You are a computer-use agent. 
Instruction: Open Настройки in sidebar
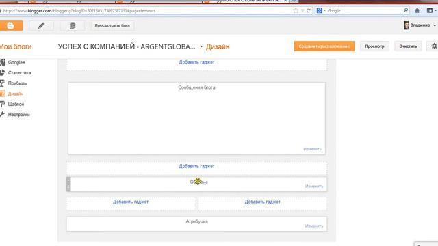18,115
